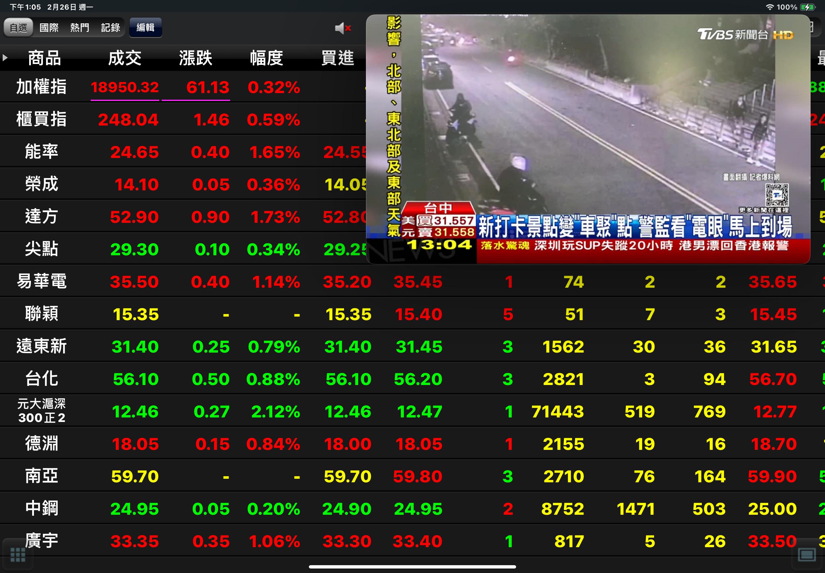Tap the 817 volume for 廣宇
The image size is (825, 573).
coord(569,541)
